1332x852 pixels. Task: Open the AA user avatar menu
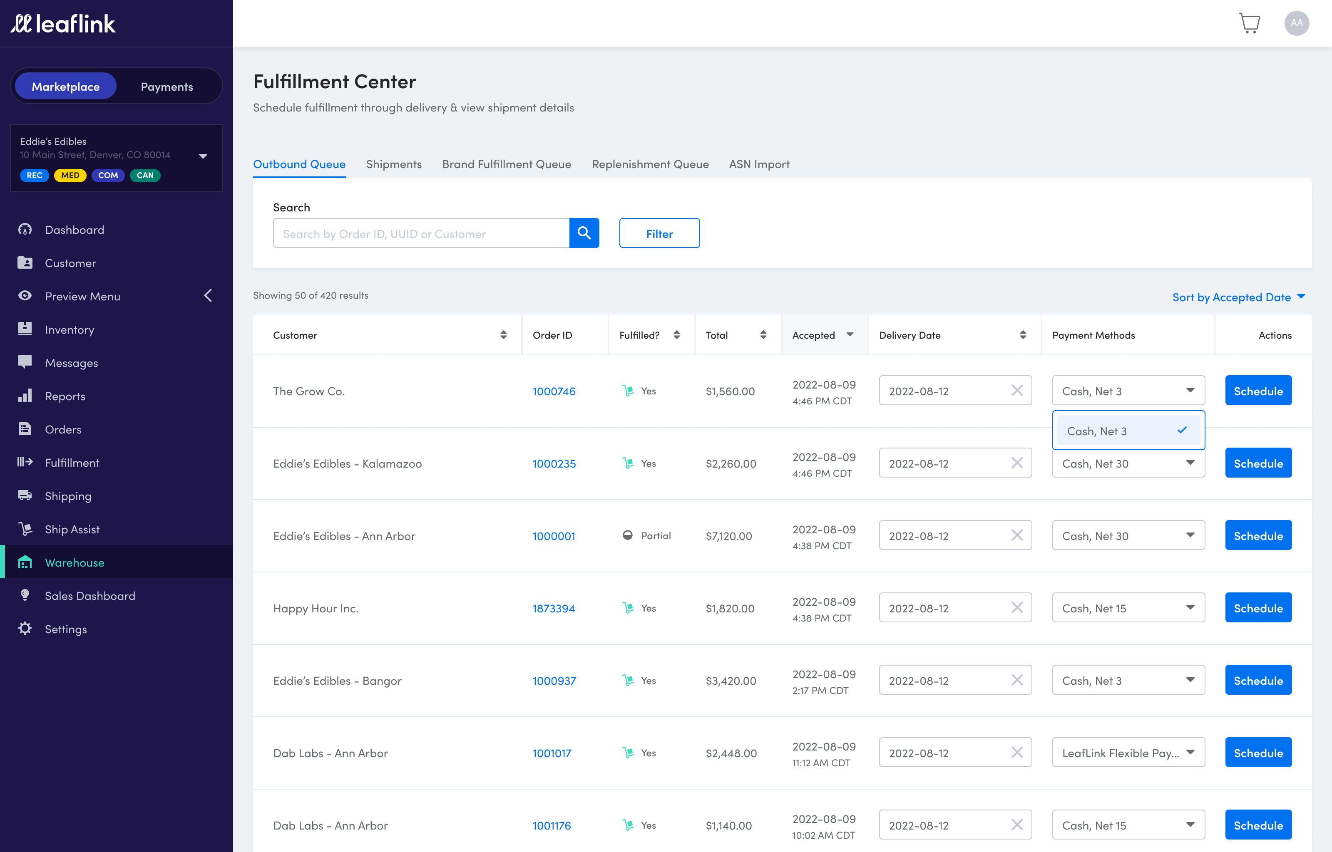[x=1296, y=23]
